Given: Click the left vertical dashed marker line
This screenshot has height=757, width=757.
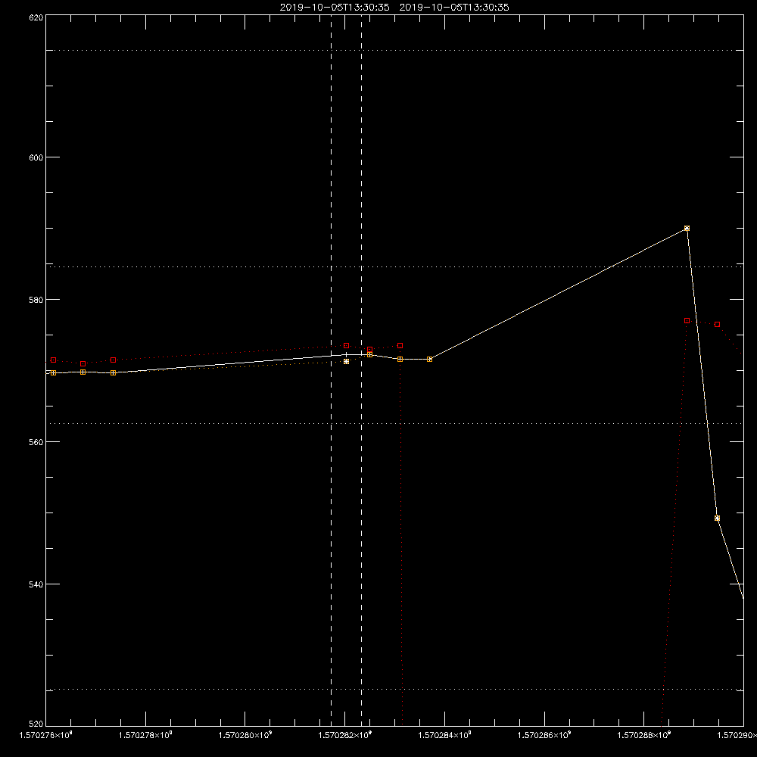Looking at the screenshot, I should click(x=332, y=369).
